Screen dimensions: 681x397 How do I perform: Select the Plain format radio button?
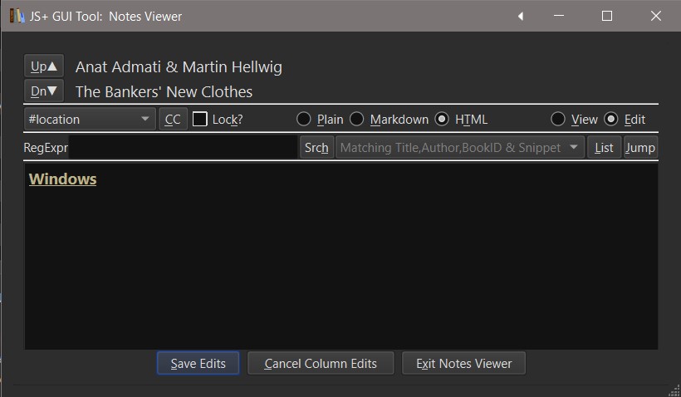click(x=304, y=119)
